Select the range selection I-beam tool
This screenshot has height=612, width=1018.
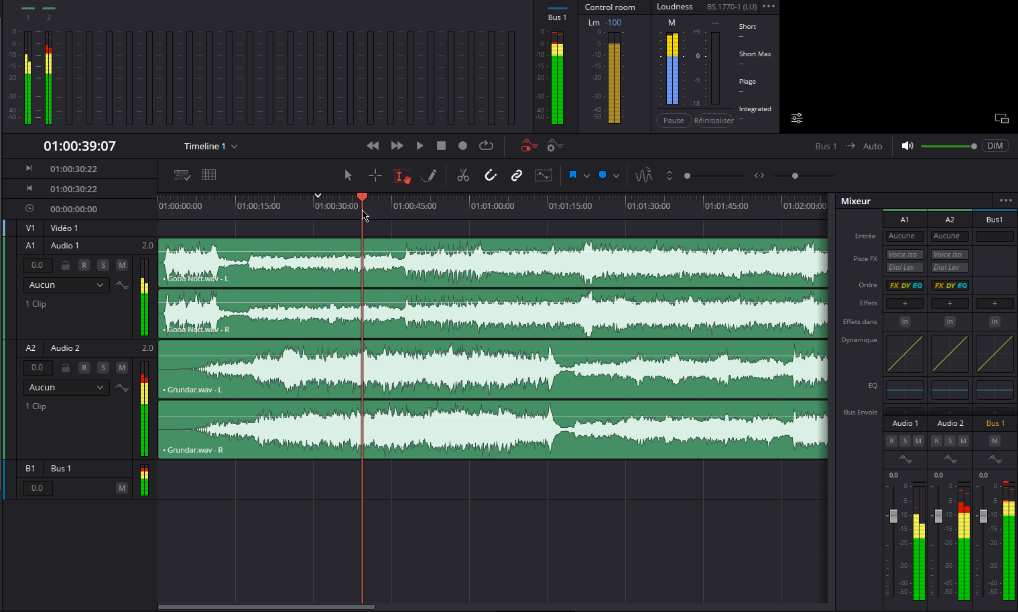click(401, 175)
